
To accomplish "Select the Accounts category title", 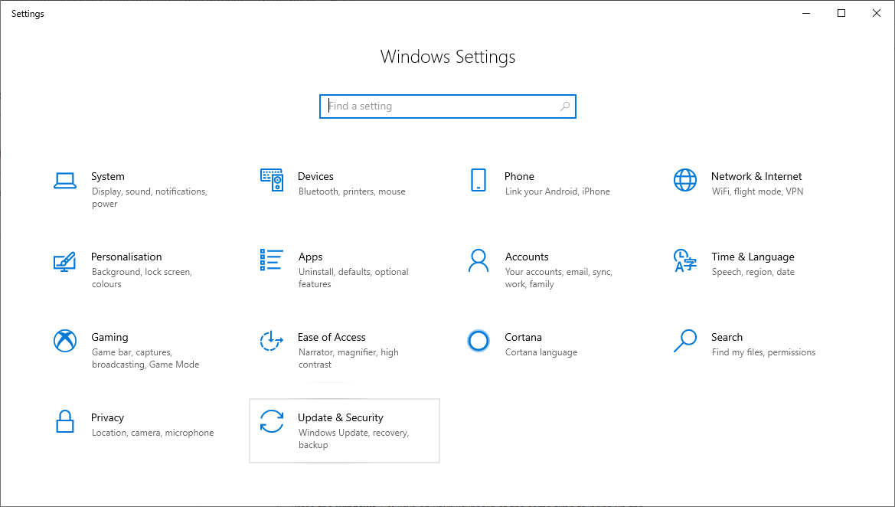I will (527, 257).
